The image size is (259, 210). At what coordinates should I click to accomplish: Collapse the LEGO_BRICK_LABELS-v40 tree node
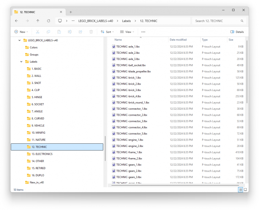coord(19,40)
